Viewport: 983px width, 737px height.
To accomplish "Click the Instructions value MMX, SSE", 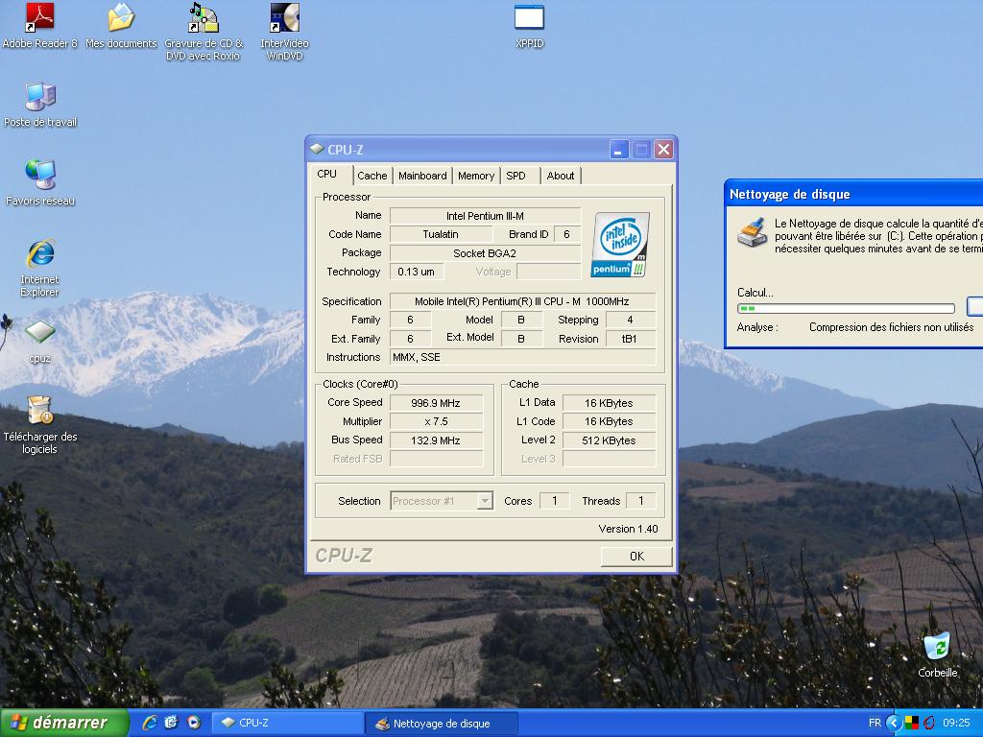I will [522, 357].
